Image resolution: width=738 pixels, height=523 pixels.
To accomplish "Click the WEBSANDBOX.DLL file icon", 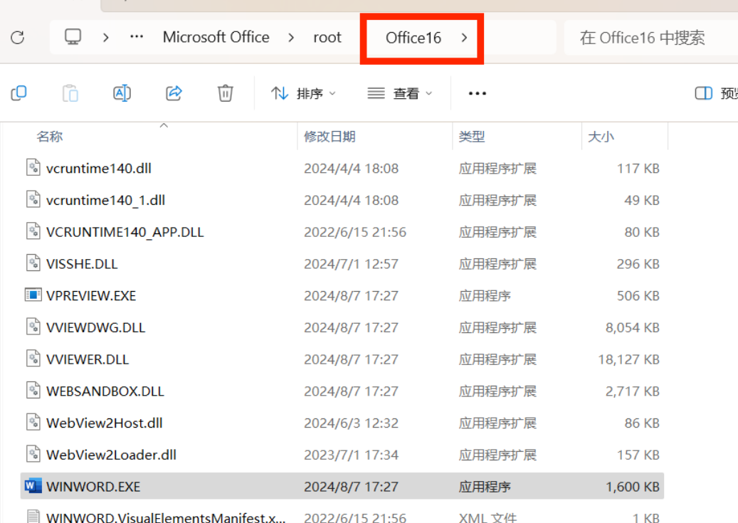I will click(33, 390).
